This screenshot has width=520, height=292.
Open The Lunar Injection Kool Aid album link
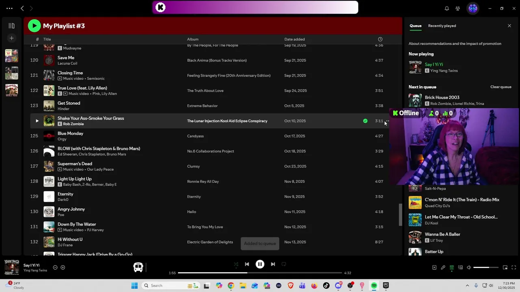227,121
